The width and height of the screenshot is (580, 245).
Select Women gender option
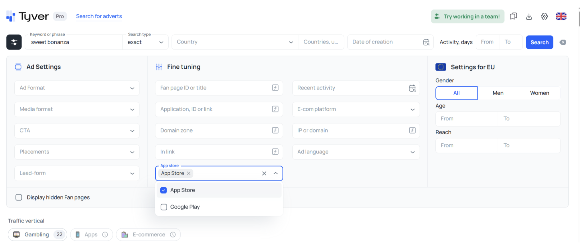coord(540,93)
